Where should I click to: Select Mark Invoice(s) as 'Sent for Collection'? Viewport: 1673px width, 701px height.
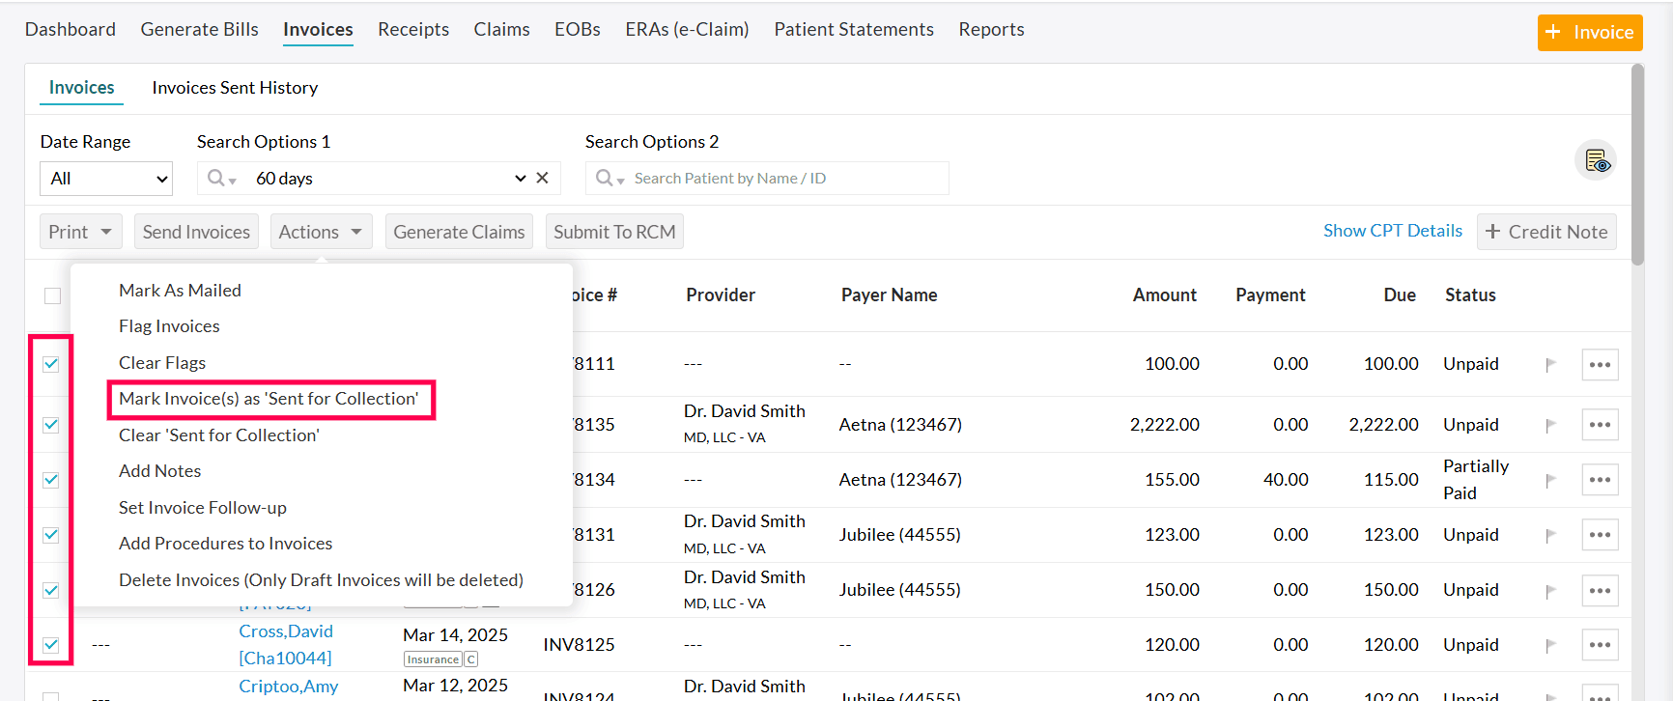[269, 399]
